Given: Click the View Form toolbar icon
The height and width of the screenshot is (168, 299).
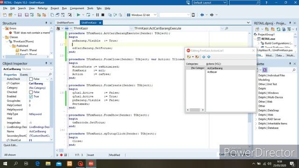Looking at the screenshot, I should pyautogui.click(x=57, y=15).
